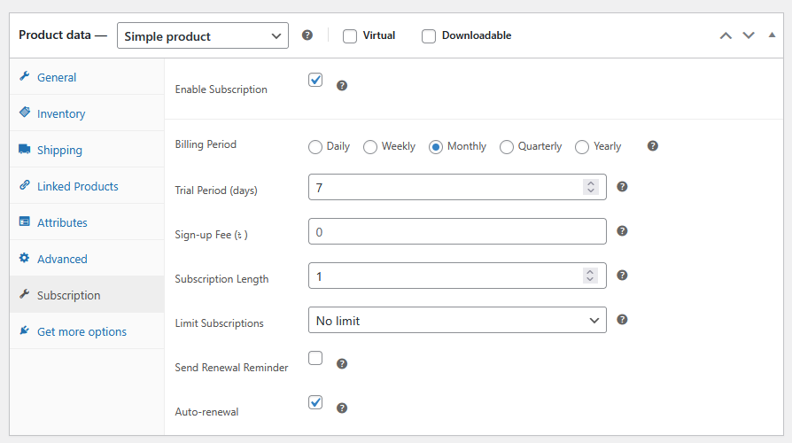Click the Trial Period spinner arrows

tap(591, 187)
